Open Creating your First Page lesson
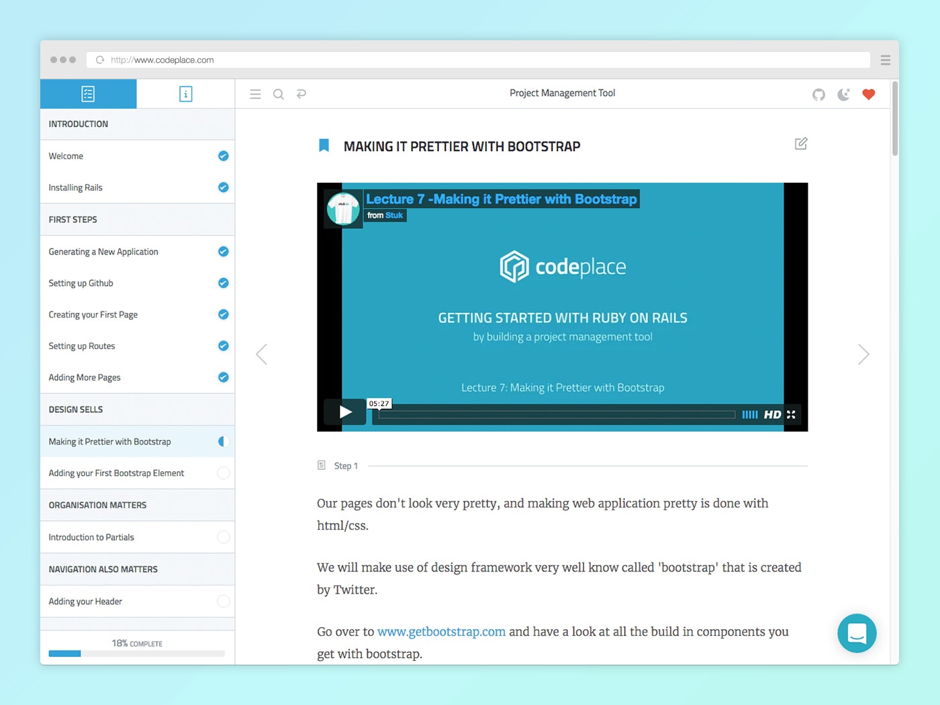This screenshot has width=940, height=705. [x=138, y=314]
